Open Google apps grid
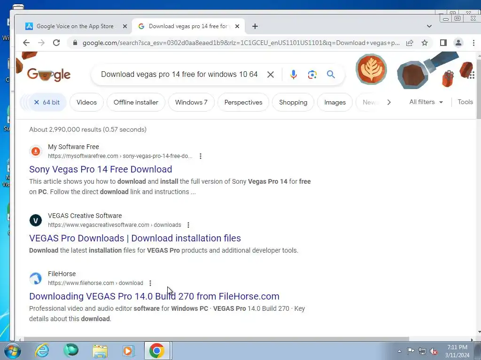This screenshot has height=360, width=481. coord(471,75)
